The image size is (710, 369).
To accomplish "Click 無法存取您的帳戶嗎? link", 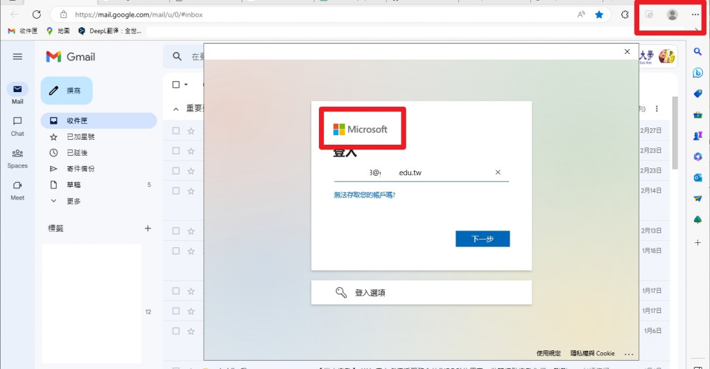I will (x=365, y=195).
